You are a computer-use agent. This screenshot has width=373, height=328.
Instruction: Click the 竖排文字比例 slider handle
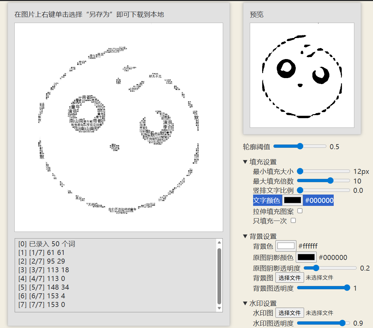[300, 190]
